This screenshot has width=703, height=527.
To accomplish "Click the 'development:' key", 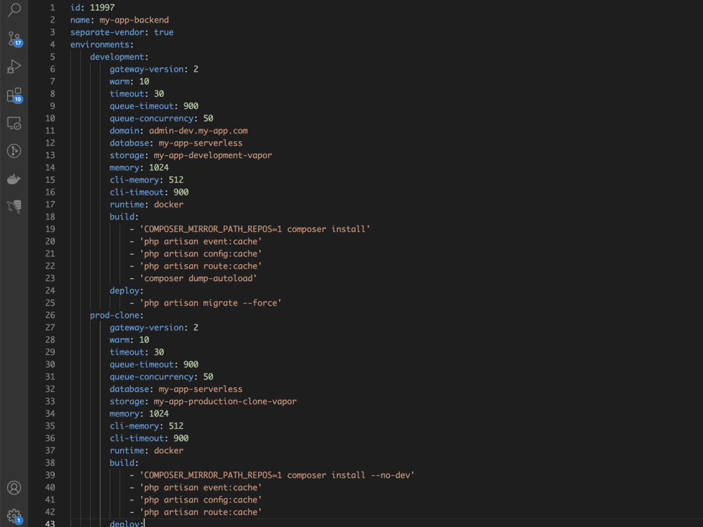I will coord(120,57).
